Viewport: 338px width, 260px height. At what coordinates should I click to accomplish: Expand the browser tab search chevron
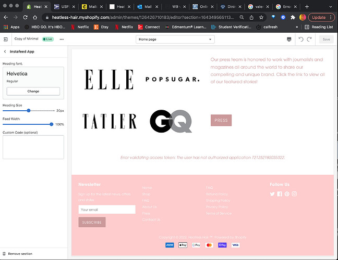(331, 7)
